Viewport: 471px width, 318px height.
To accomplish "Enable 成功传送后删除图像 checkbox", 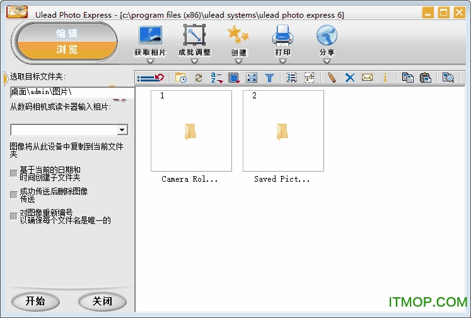I will coord(13,195).
